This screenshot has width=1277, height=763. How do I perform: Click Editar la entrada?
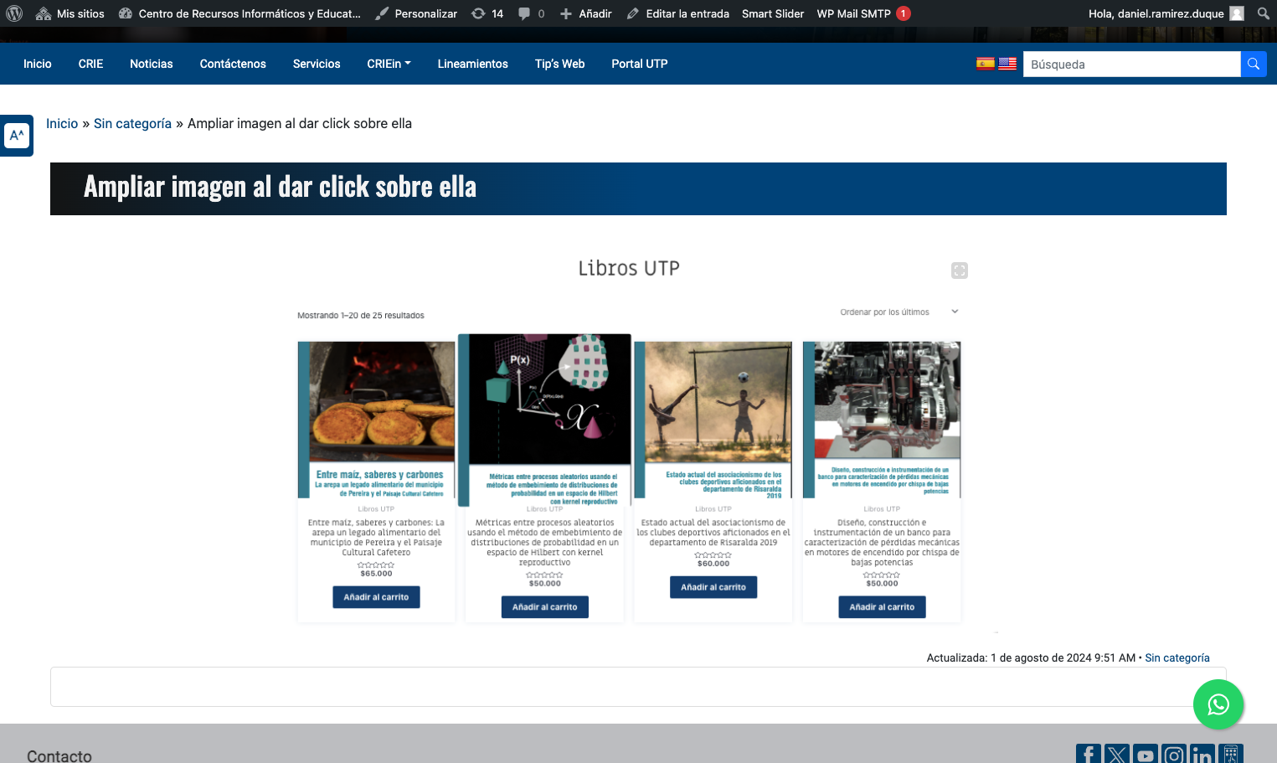[x=678, y=13]
